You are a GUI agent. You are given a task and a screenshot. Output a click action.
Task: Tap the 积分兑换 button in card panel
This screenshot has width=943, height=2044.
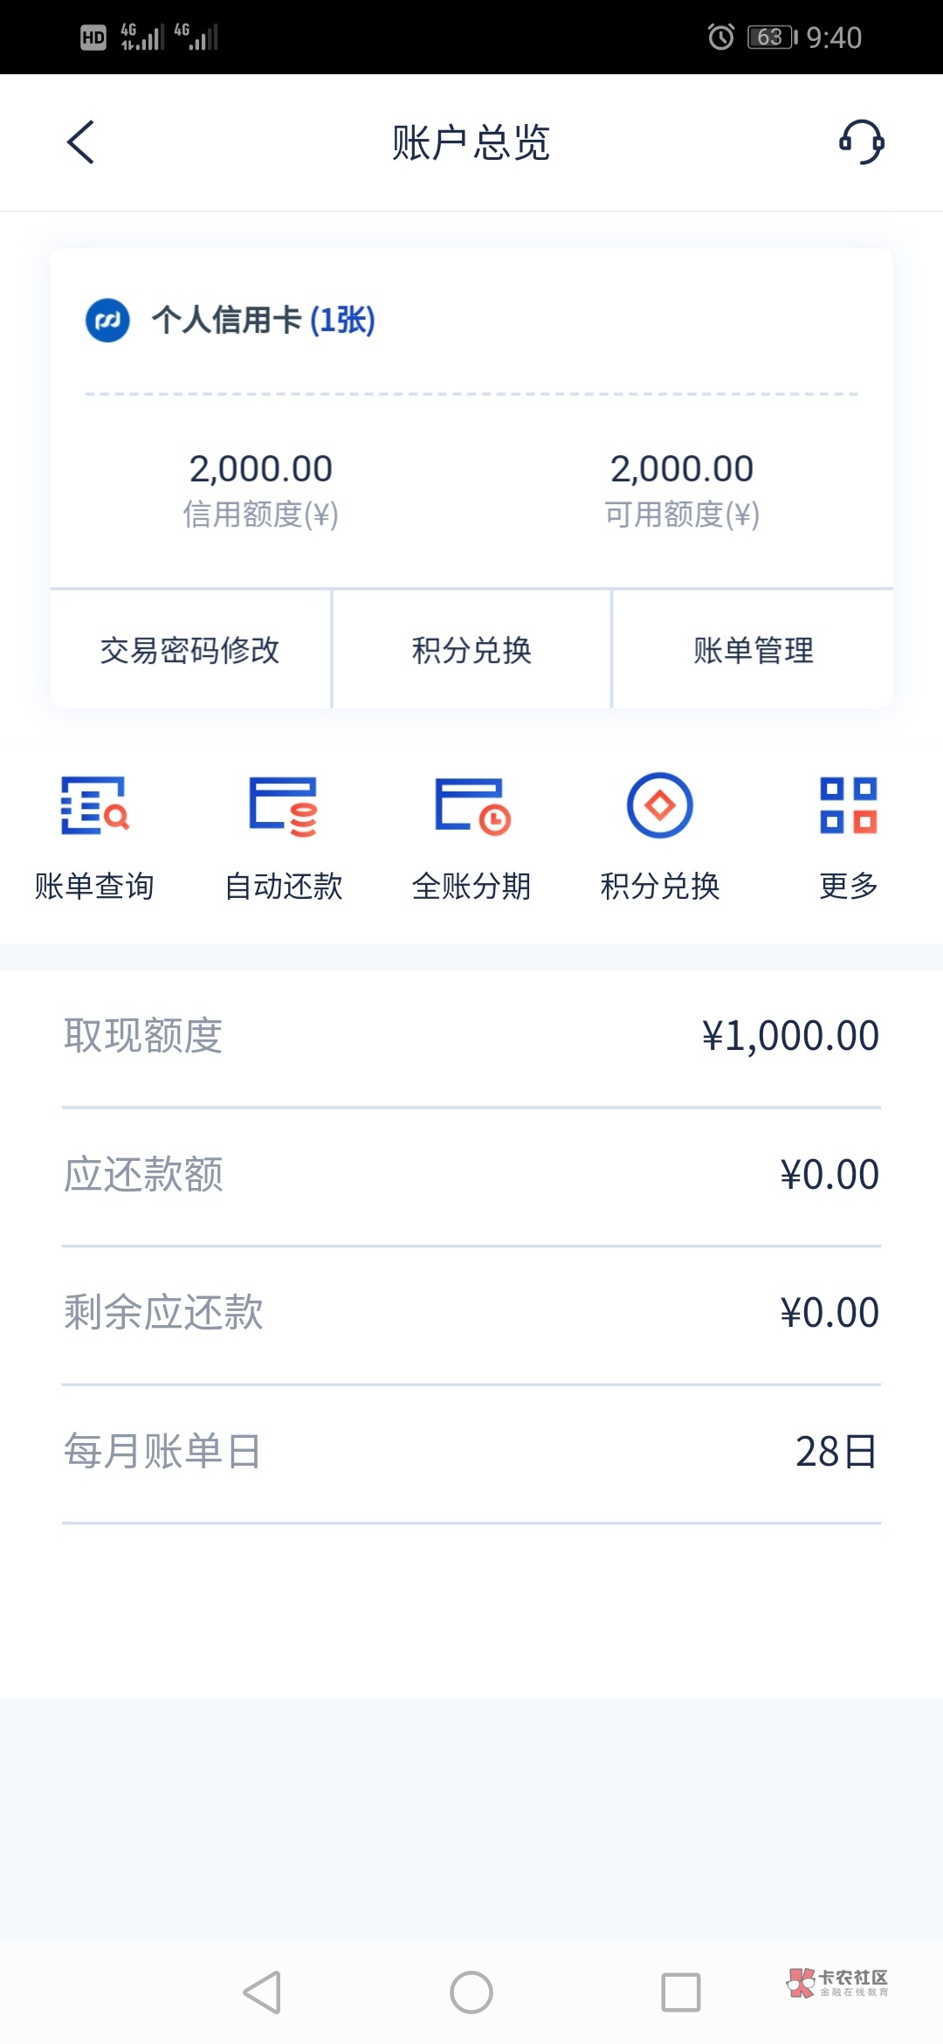point(471,650)
